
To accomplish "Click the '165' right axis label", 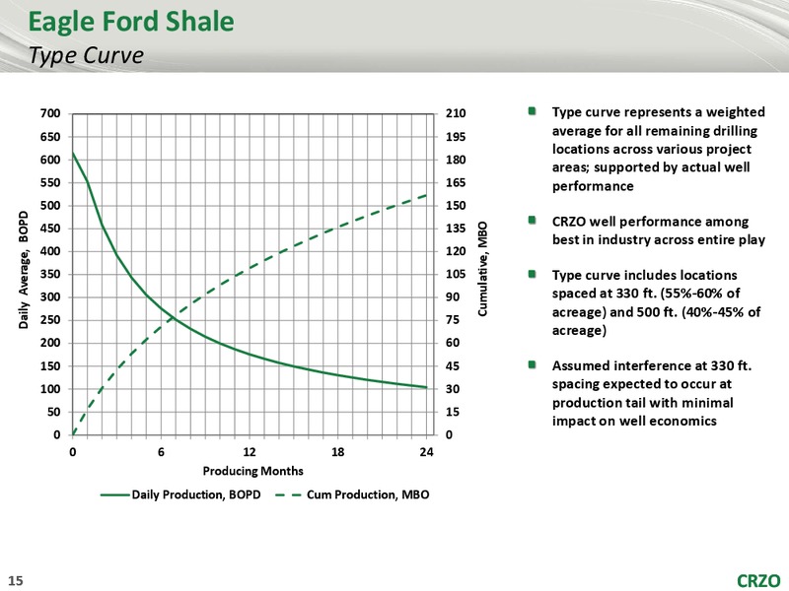I will (x=456, y=182).
